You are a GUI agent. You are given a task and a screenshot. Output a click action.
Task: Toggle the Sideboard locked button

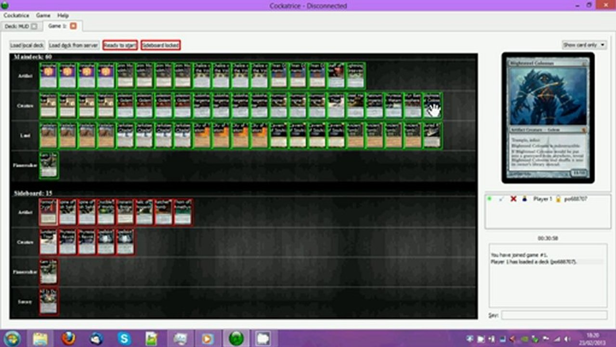[161, 45]
